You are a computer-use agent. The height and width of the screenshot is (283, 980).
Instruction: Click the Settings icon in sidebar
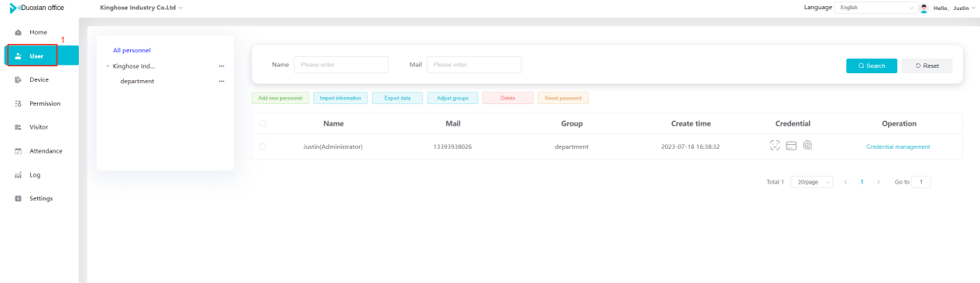tap(19, 199)
